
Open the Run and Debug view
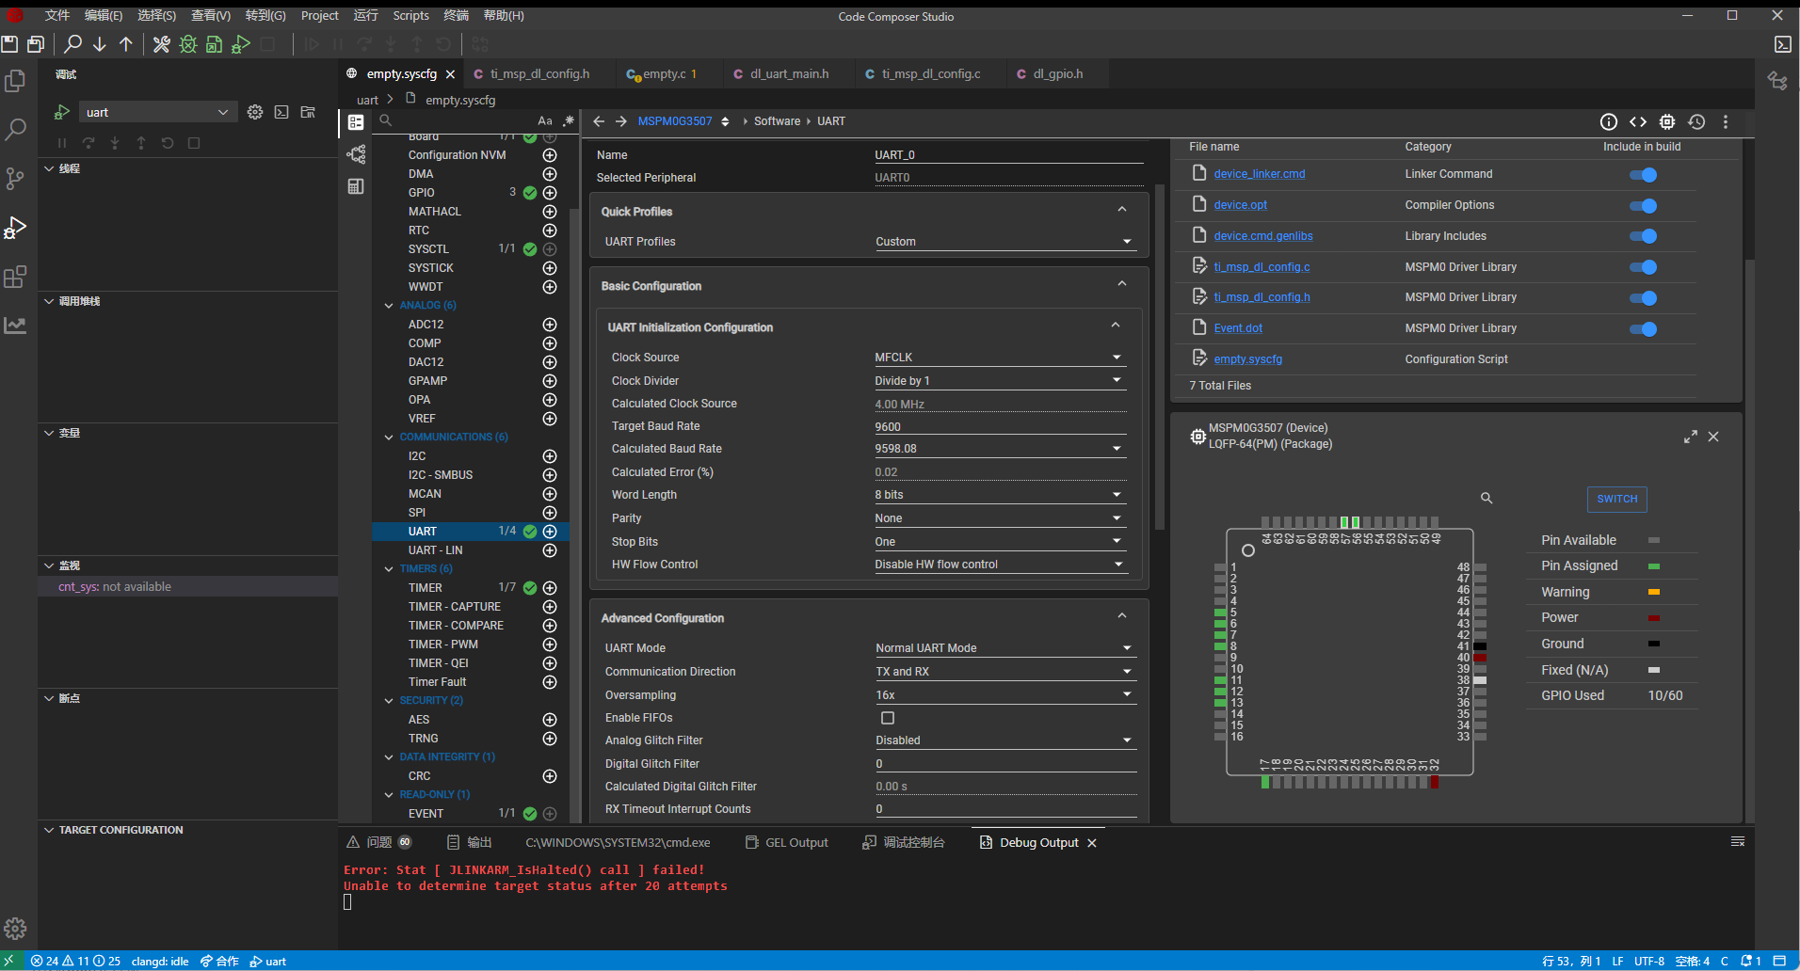16,228
